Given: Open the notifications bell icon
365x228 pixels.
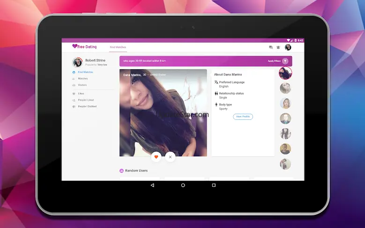Looking at the screenshot, I should [278, 47].
